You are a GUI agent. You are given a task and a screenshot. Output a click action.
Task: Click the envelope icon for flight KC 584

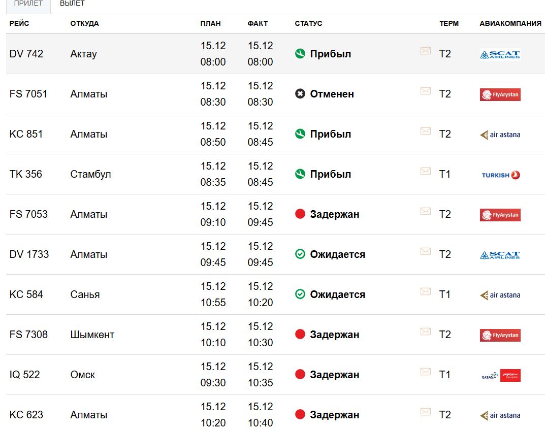426,291
